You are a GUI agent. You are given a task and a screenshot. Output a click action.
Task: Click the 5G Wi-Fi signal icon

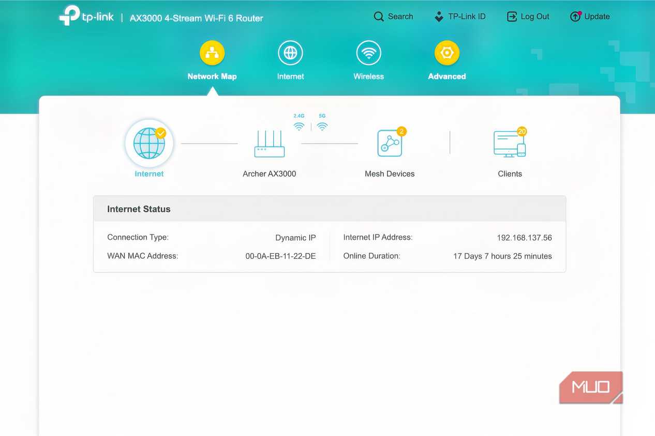322,127
